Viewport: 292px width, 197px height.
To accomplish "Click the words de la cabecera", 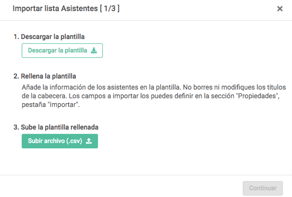I will (x=44, y=96).
